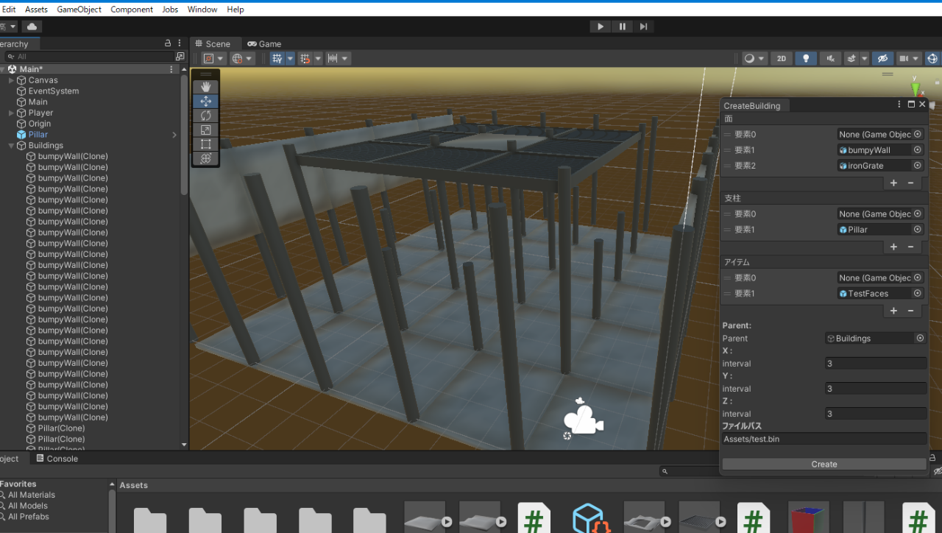Click the file path field Assets/test.bin
This screenshot has width=942, height=533.
pyautogui.click(x=824, y=439)
